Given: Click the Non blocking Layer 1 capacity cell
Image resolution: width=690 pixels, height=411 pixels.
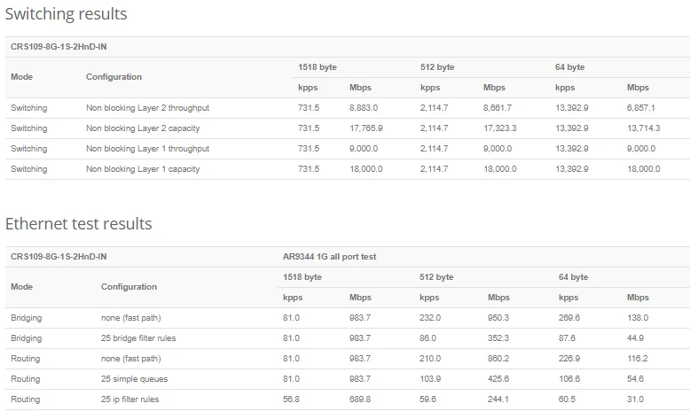Looking at the screenshot, I should [142, 169].
